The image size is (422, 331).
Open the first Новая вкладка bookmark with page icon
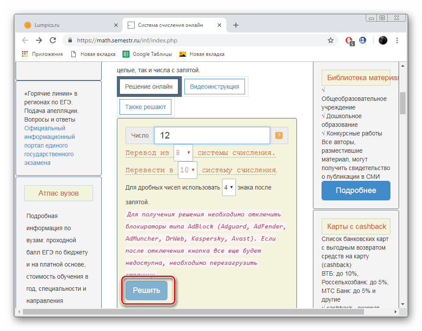93,54
